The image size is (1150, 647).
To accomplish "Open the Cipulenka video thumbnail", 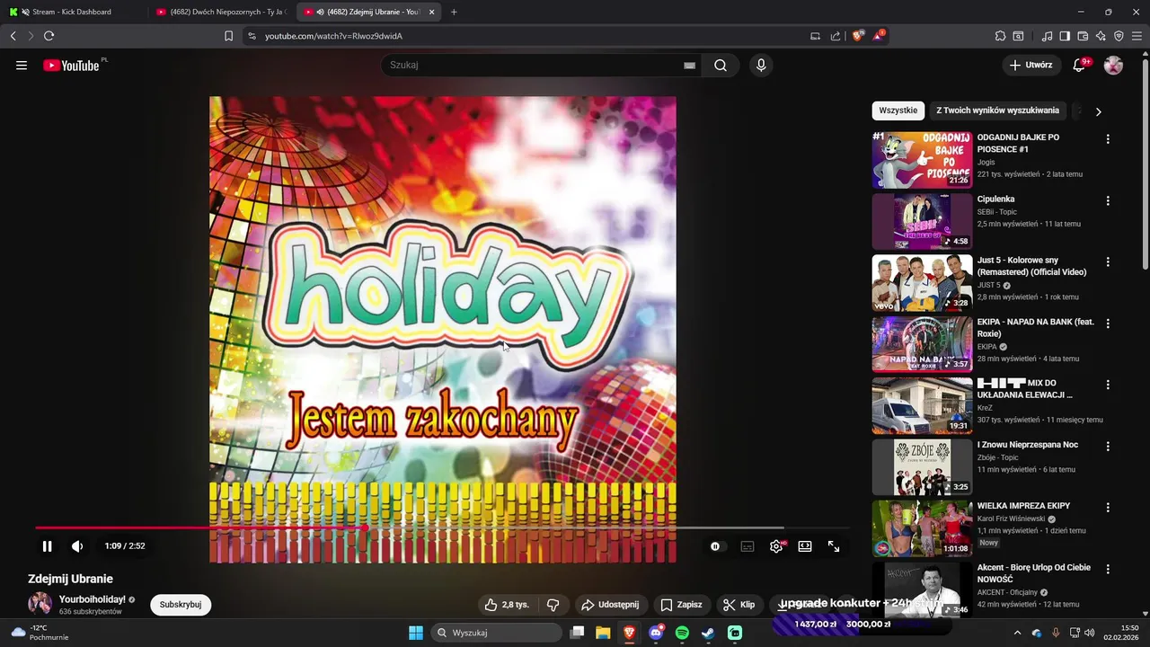I will (x=922, y=221).
